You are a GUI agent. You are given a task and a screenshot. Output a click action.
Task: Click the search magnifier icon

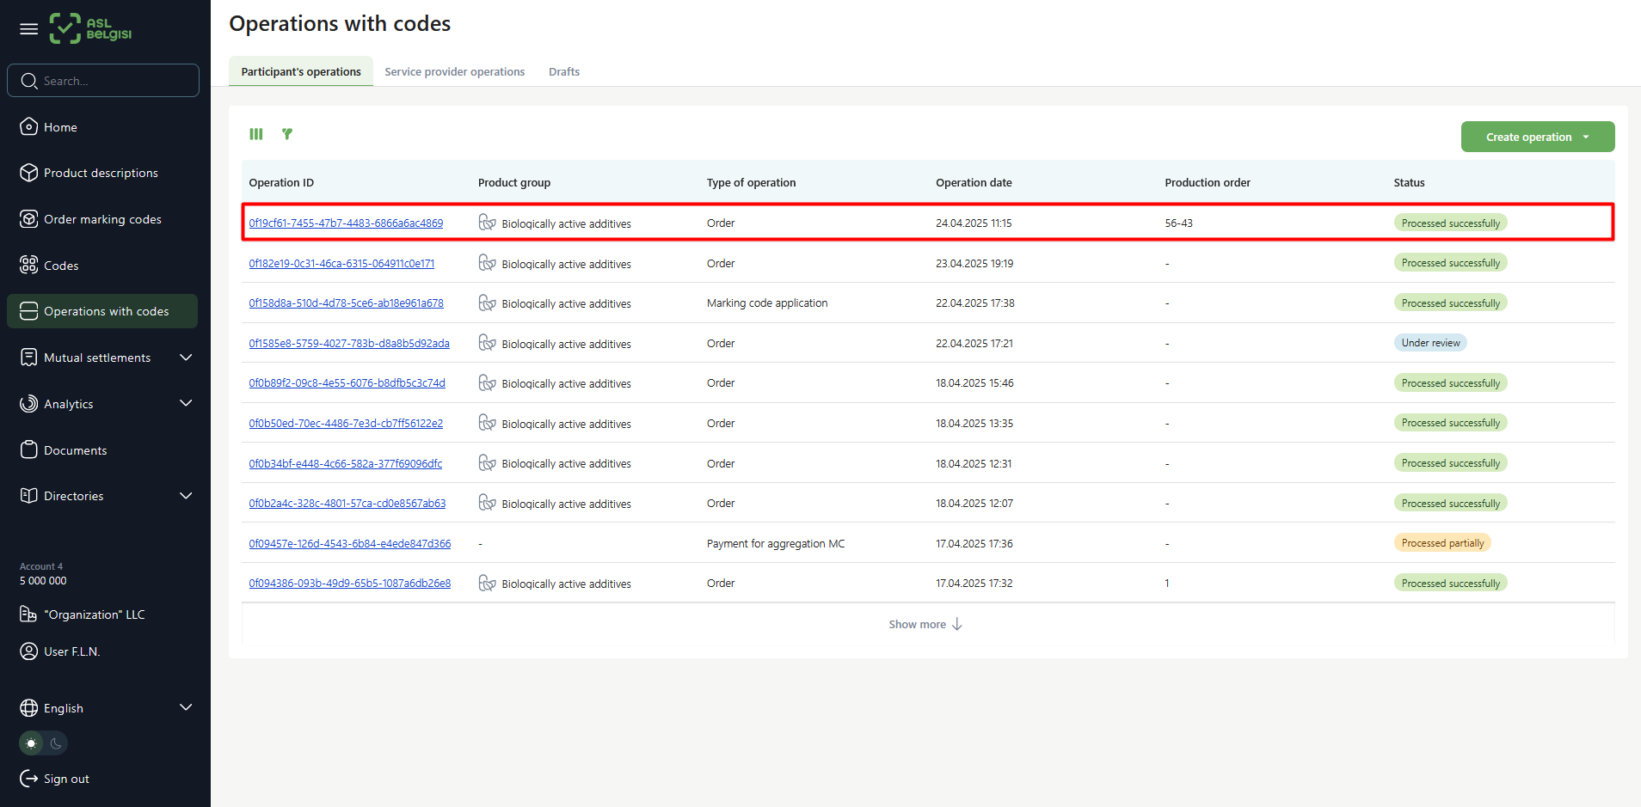click(x=29, y=81)
